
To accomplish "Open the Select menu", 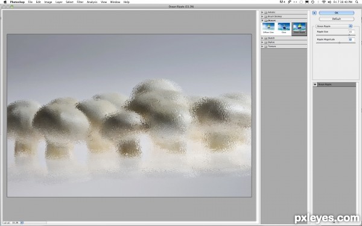I will point(69,2).
